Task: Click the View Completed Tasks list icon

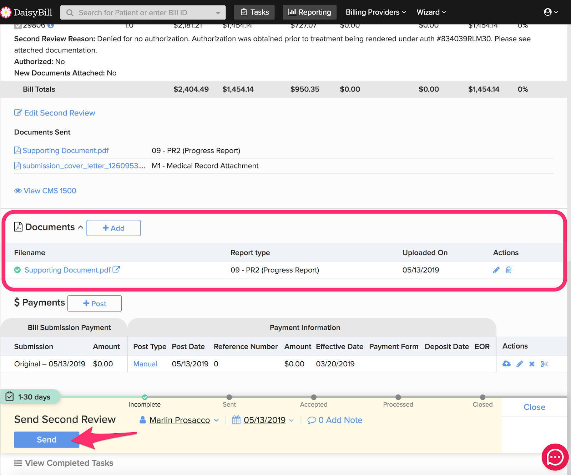Action: click(18, 463)
